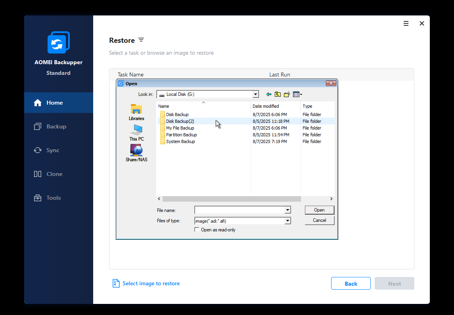Close the Open file dialog
Image resolution: width=454 pixels, height=315 pixels.
[331, 83]
